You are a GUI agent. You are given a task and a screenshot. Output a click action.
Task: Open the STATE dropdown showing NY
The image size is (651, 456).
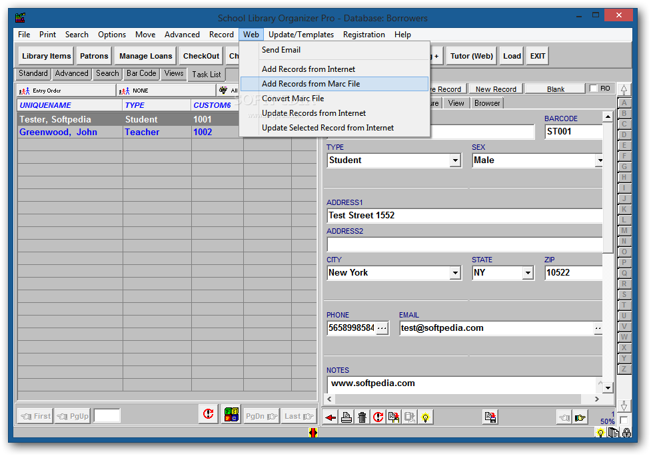528,273
